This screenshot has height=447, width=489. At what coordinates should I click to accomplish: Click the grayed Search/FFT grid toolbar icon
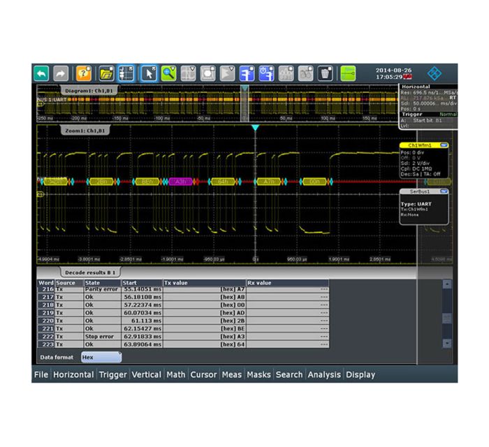click(x=189, y=74)
